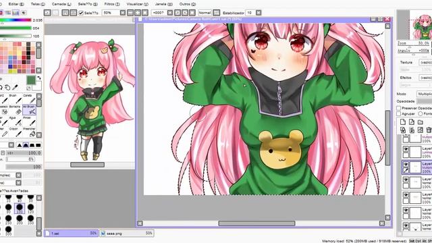Viewport: 432px width, 243px height.
Task: Open the Estabilizador value dropdown
Action: point(259,13)
